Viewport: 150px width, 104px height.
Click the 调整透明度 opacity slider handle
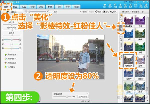pyautogui.click(x=67, y=97)
